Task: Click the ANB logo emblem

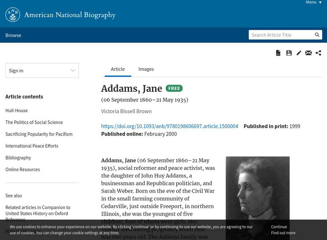Action: point(13,15)
